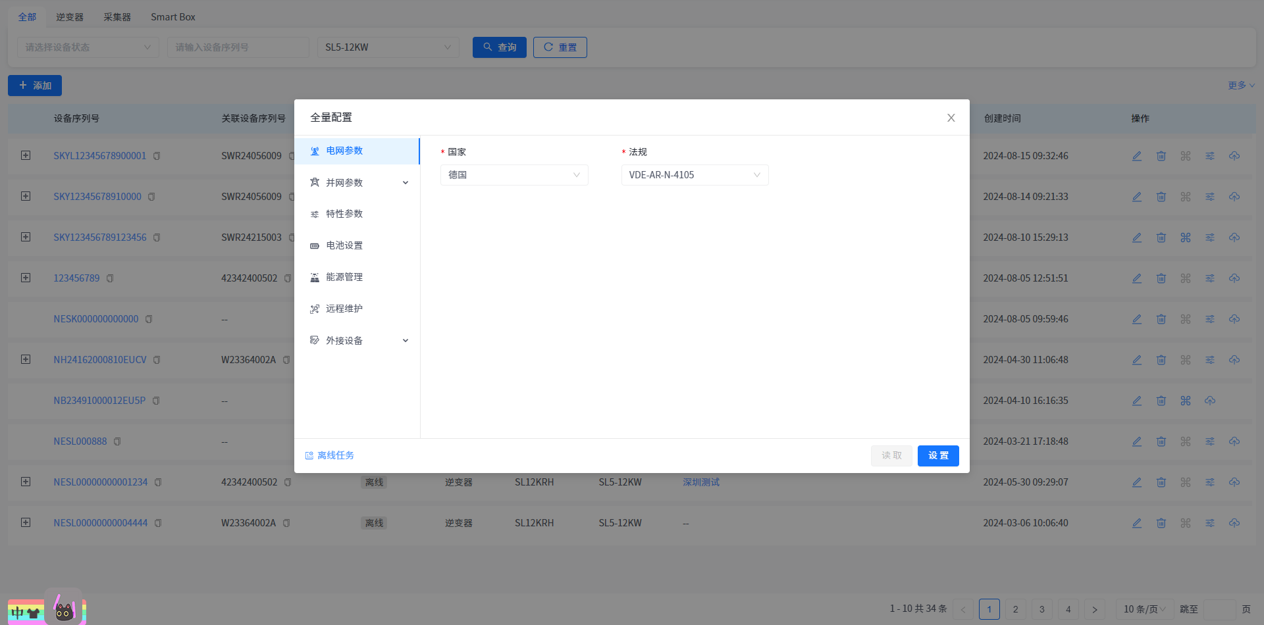Close the 全量配置 dialog
This screenshot has height=625, width=1264.
(x=951, y=118)
